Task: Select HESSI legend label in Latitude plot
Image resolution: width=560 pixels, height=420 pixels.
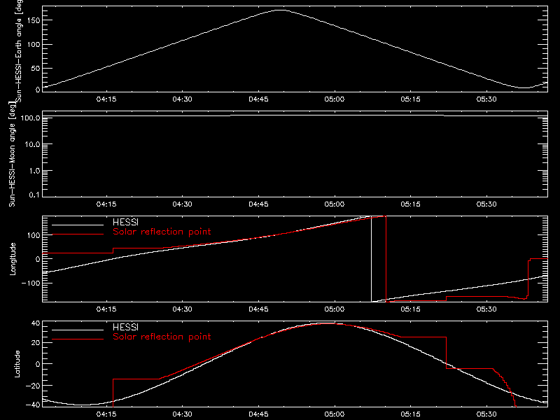Action: pyautogui.click(x=125, y=327)
